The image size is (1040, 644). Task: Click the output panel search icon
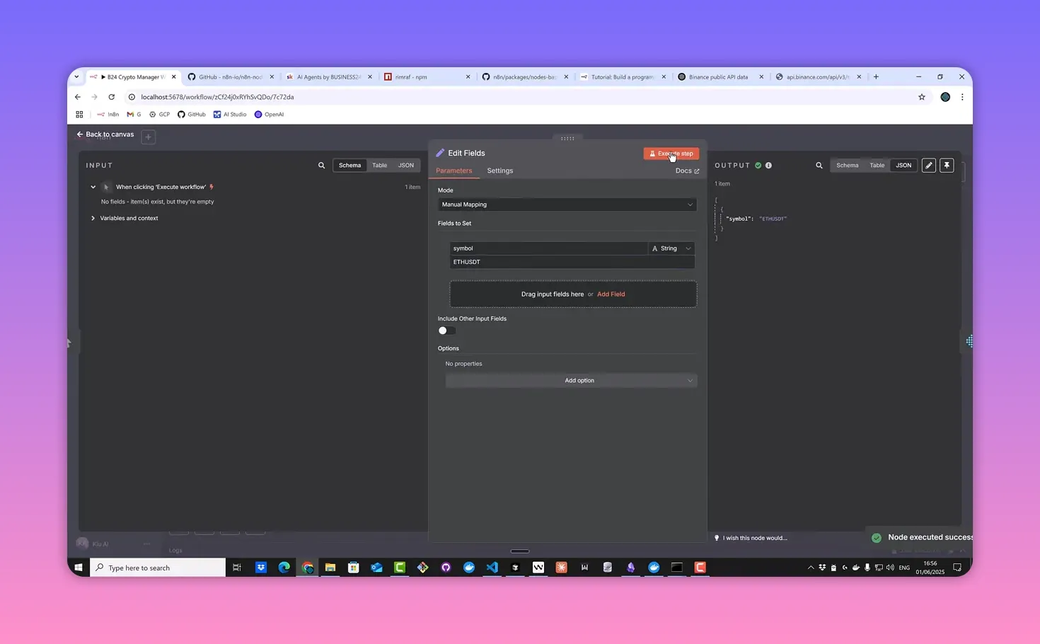[819, 166]
